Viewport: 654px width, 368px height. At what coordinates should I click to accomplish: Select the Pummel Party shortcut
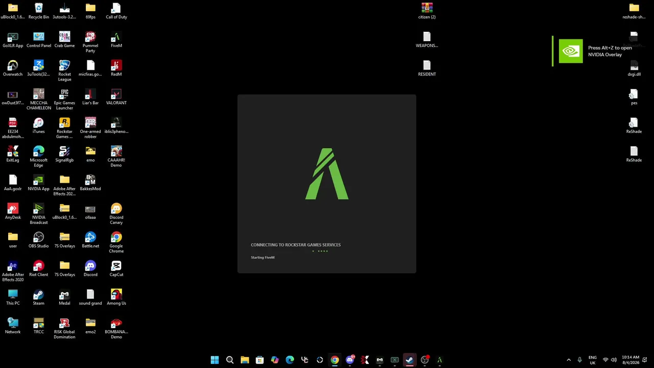[x=90, y=42]
